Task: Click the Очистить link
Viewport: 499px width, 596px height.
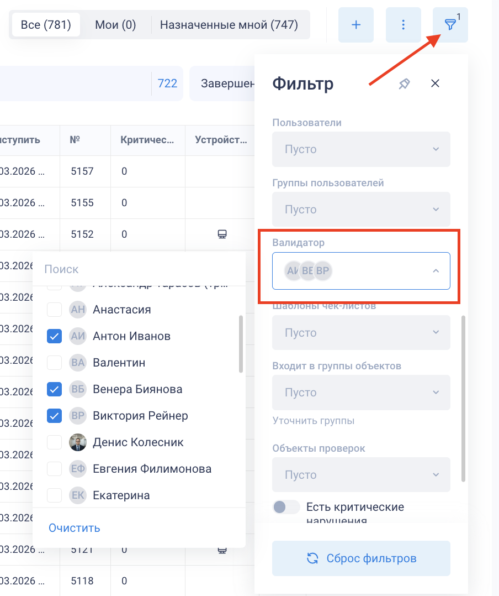Action: click(x=75, y=527)
